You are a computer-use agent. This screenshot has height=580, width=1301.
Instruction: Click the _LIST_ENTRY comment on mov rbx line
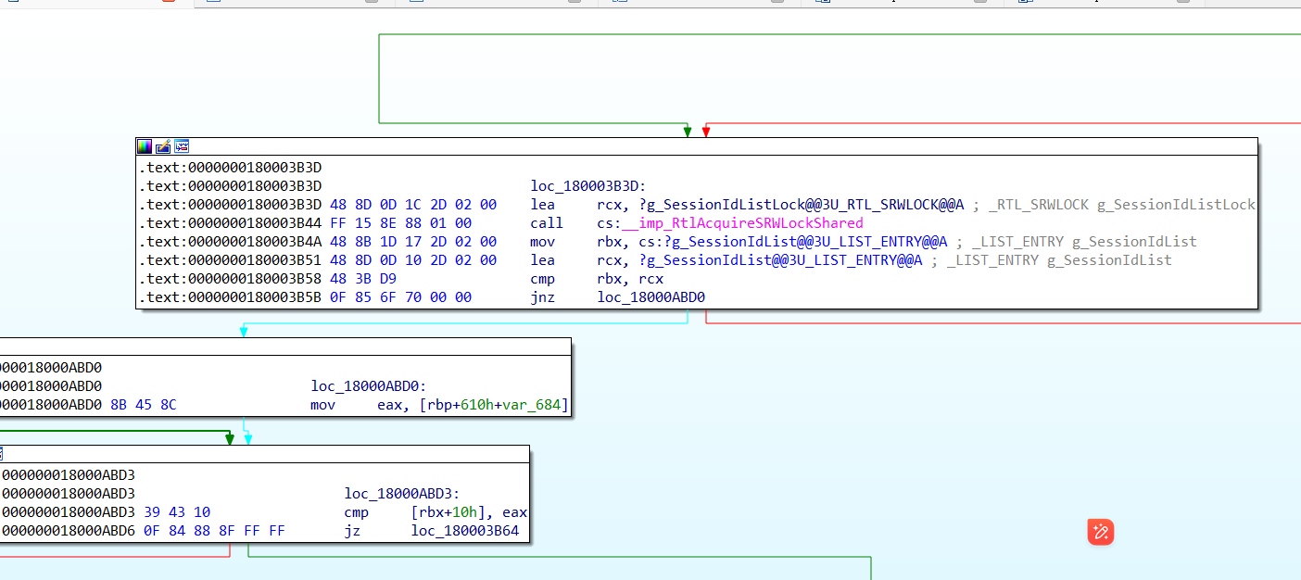(1084, 242)
